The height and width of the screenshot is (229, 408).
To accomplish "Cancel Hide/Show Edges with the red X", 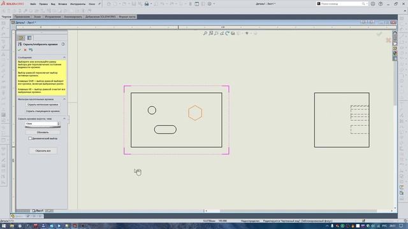I will 25,50.
